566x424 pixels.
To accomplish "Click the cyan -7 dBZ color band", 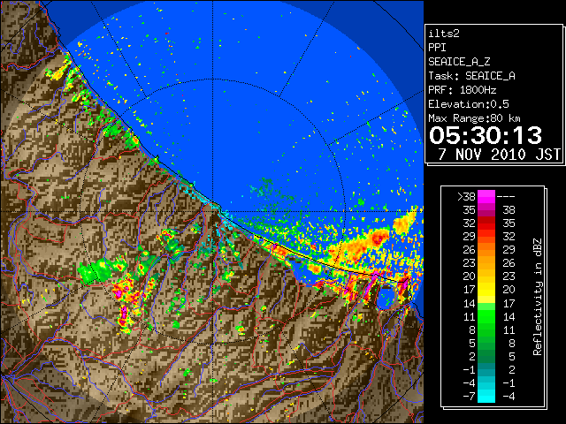I will point(486,397).
